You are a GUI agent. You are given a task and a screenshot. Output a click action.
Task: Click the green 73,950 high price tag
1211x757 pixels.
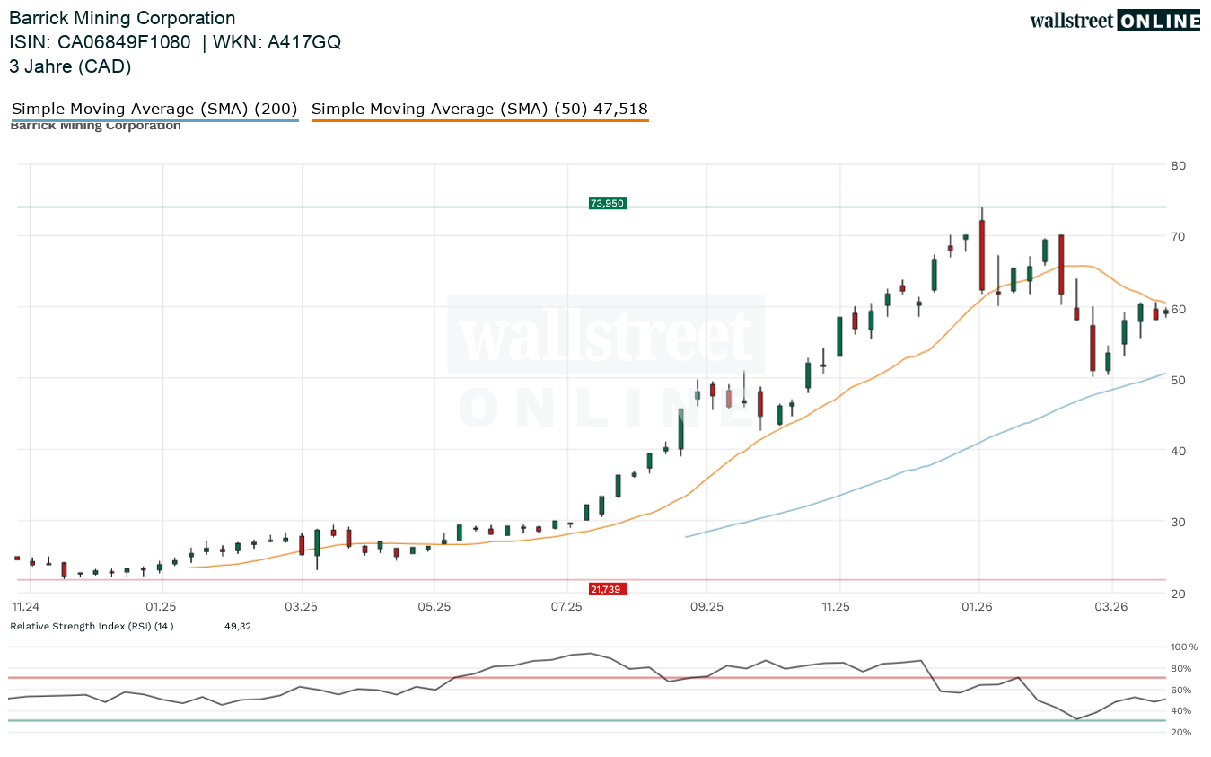(x=607, y=204)
